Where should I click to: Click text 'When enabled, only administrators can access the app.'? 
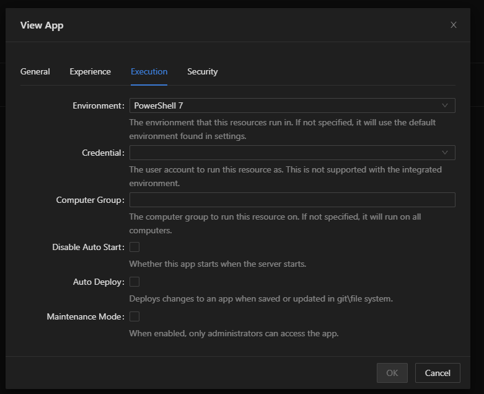[234, 333]
